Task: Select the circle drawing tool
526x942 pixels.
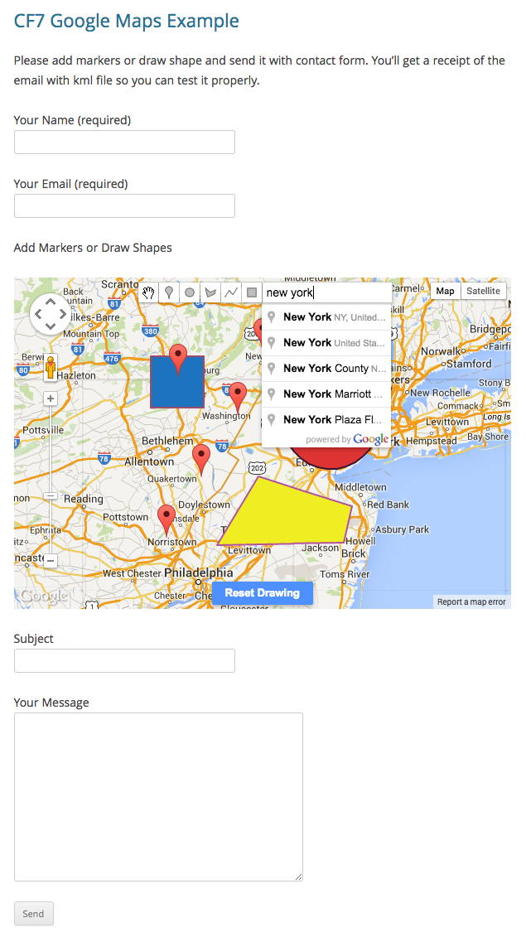Action: (x=190, y=292)
